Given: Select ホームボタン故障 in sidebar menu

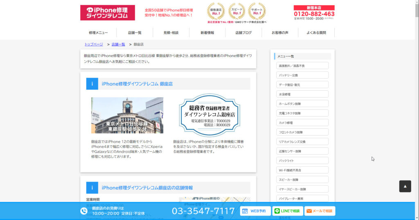Looking at the screenshot, I should tap(302, 103).
